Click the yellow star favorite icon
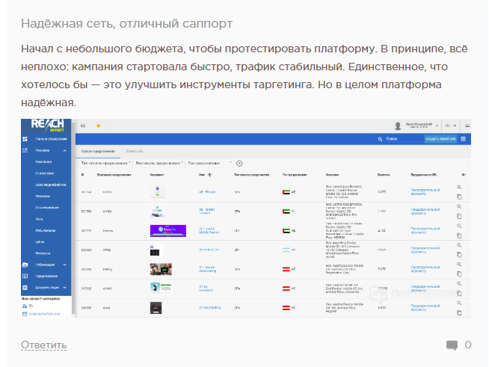 (x=97, y=126)
